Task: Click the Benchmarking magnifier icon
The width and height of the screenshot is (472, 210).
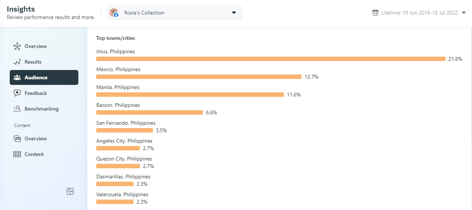Action: click(x=17, y=109)
